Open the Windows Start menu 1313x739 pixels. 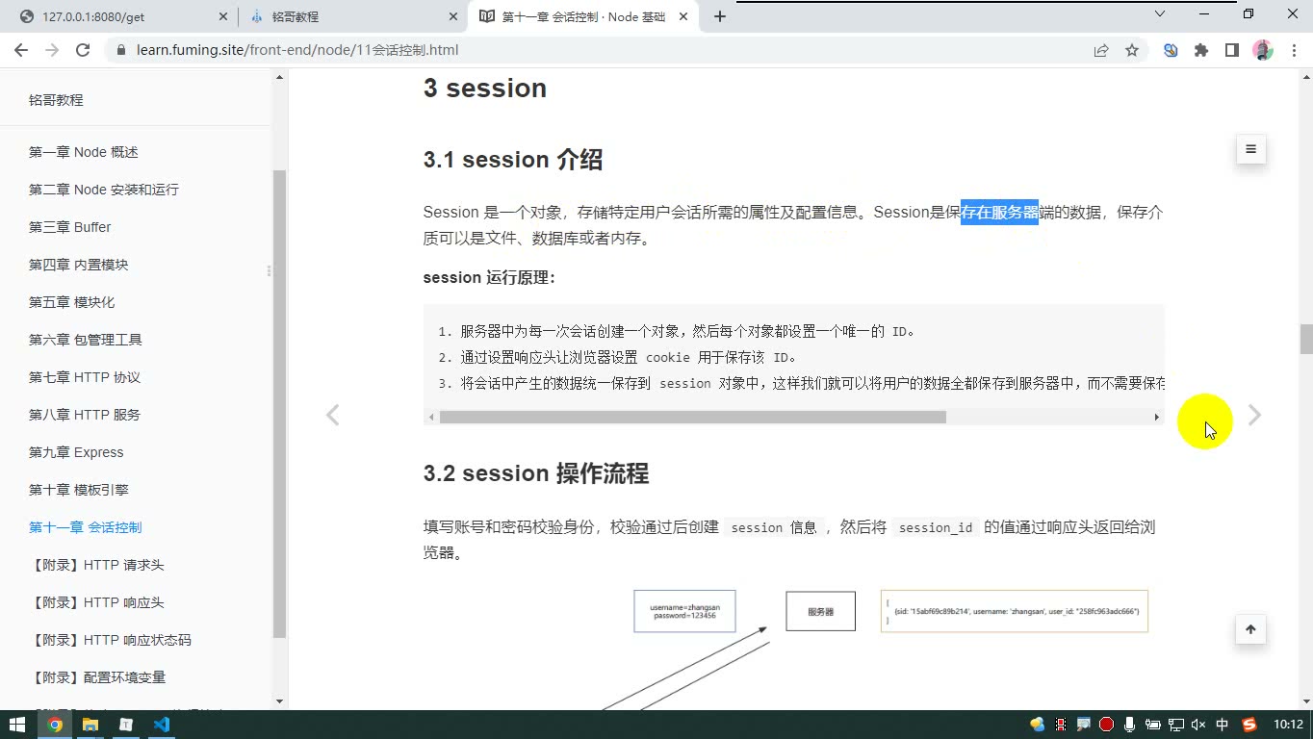17,725
